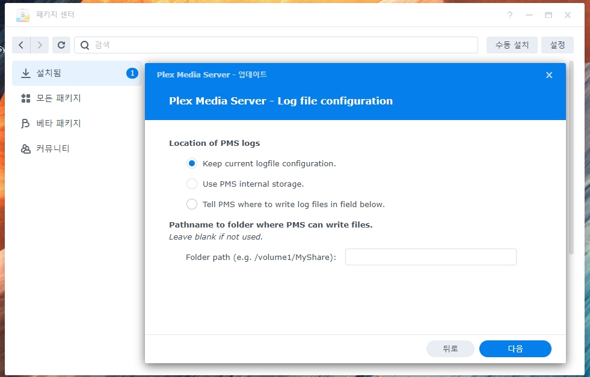590x377 pixels.
Task: Go forward with the right arrow button
Action: click(x=40, y=45)
